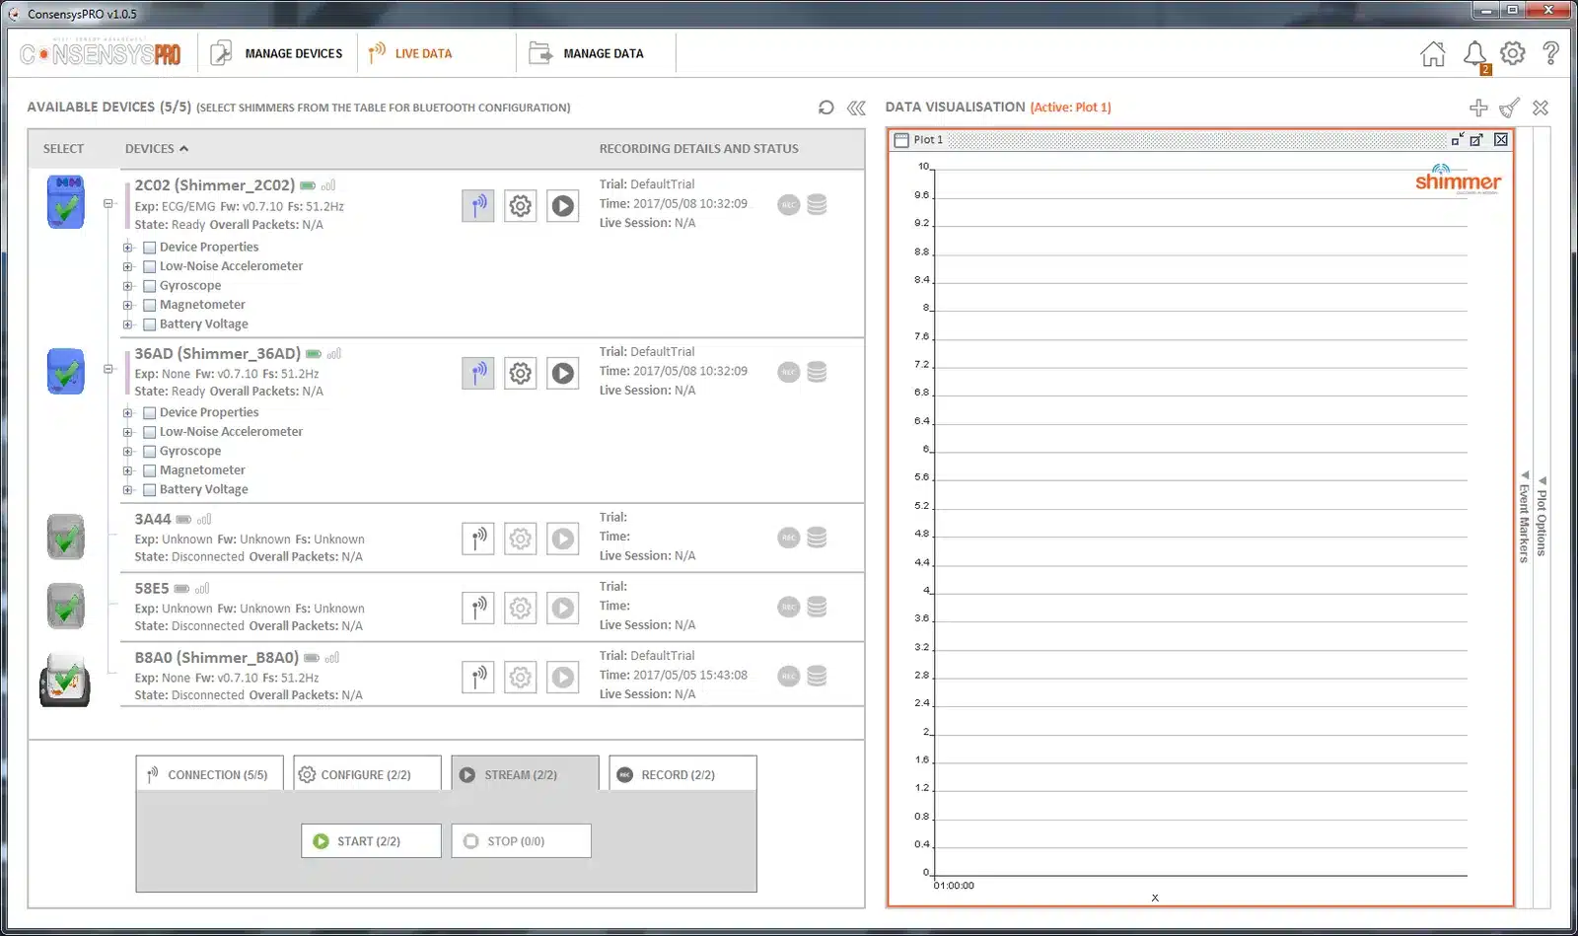This screenshot has height=936, width=1578.
Task: Go to home screen icon
Action: coord(1433,54)
